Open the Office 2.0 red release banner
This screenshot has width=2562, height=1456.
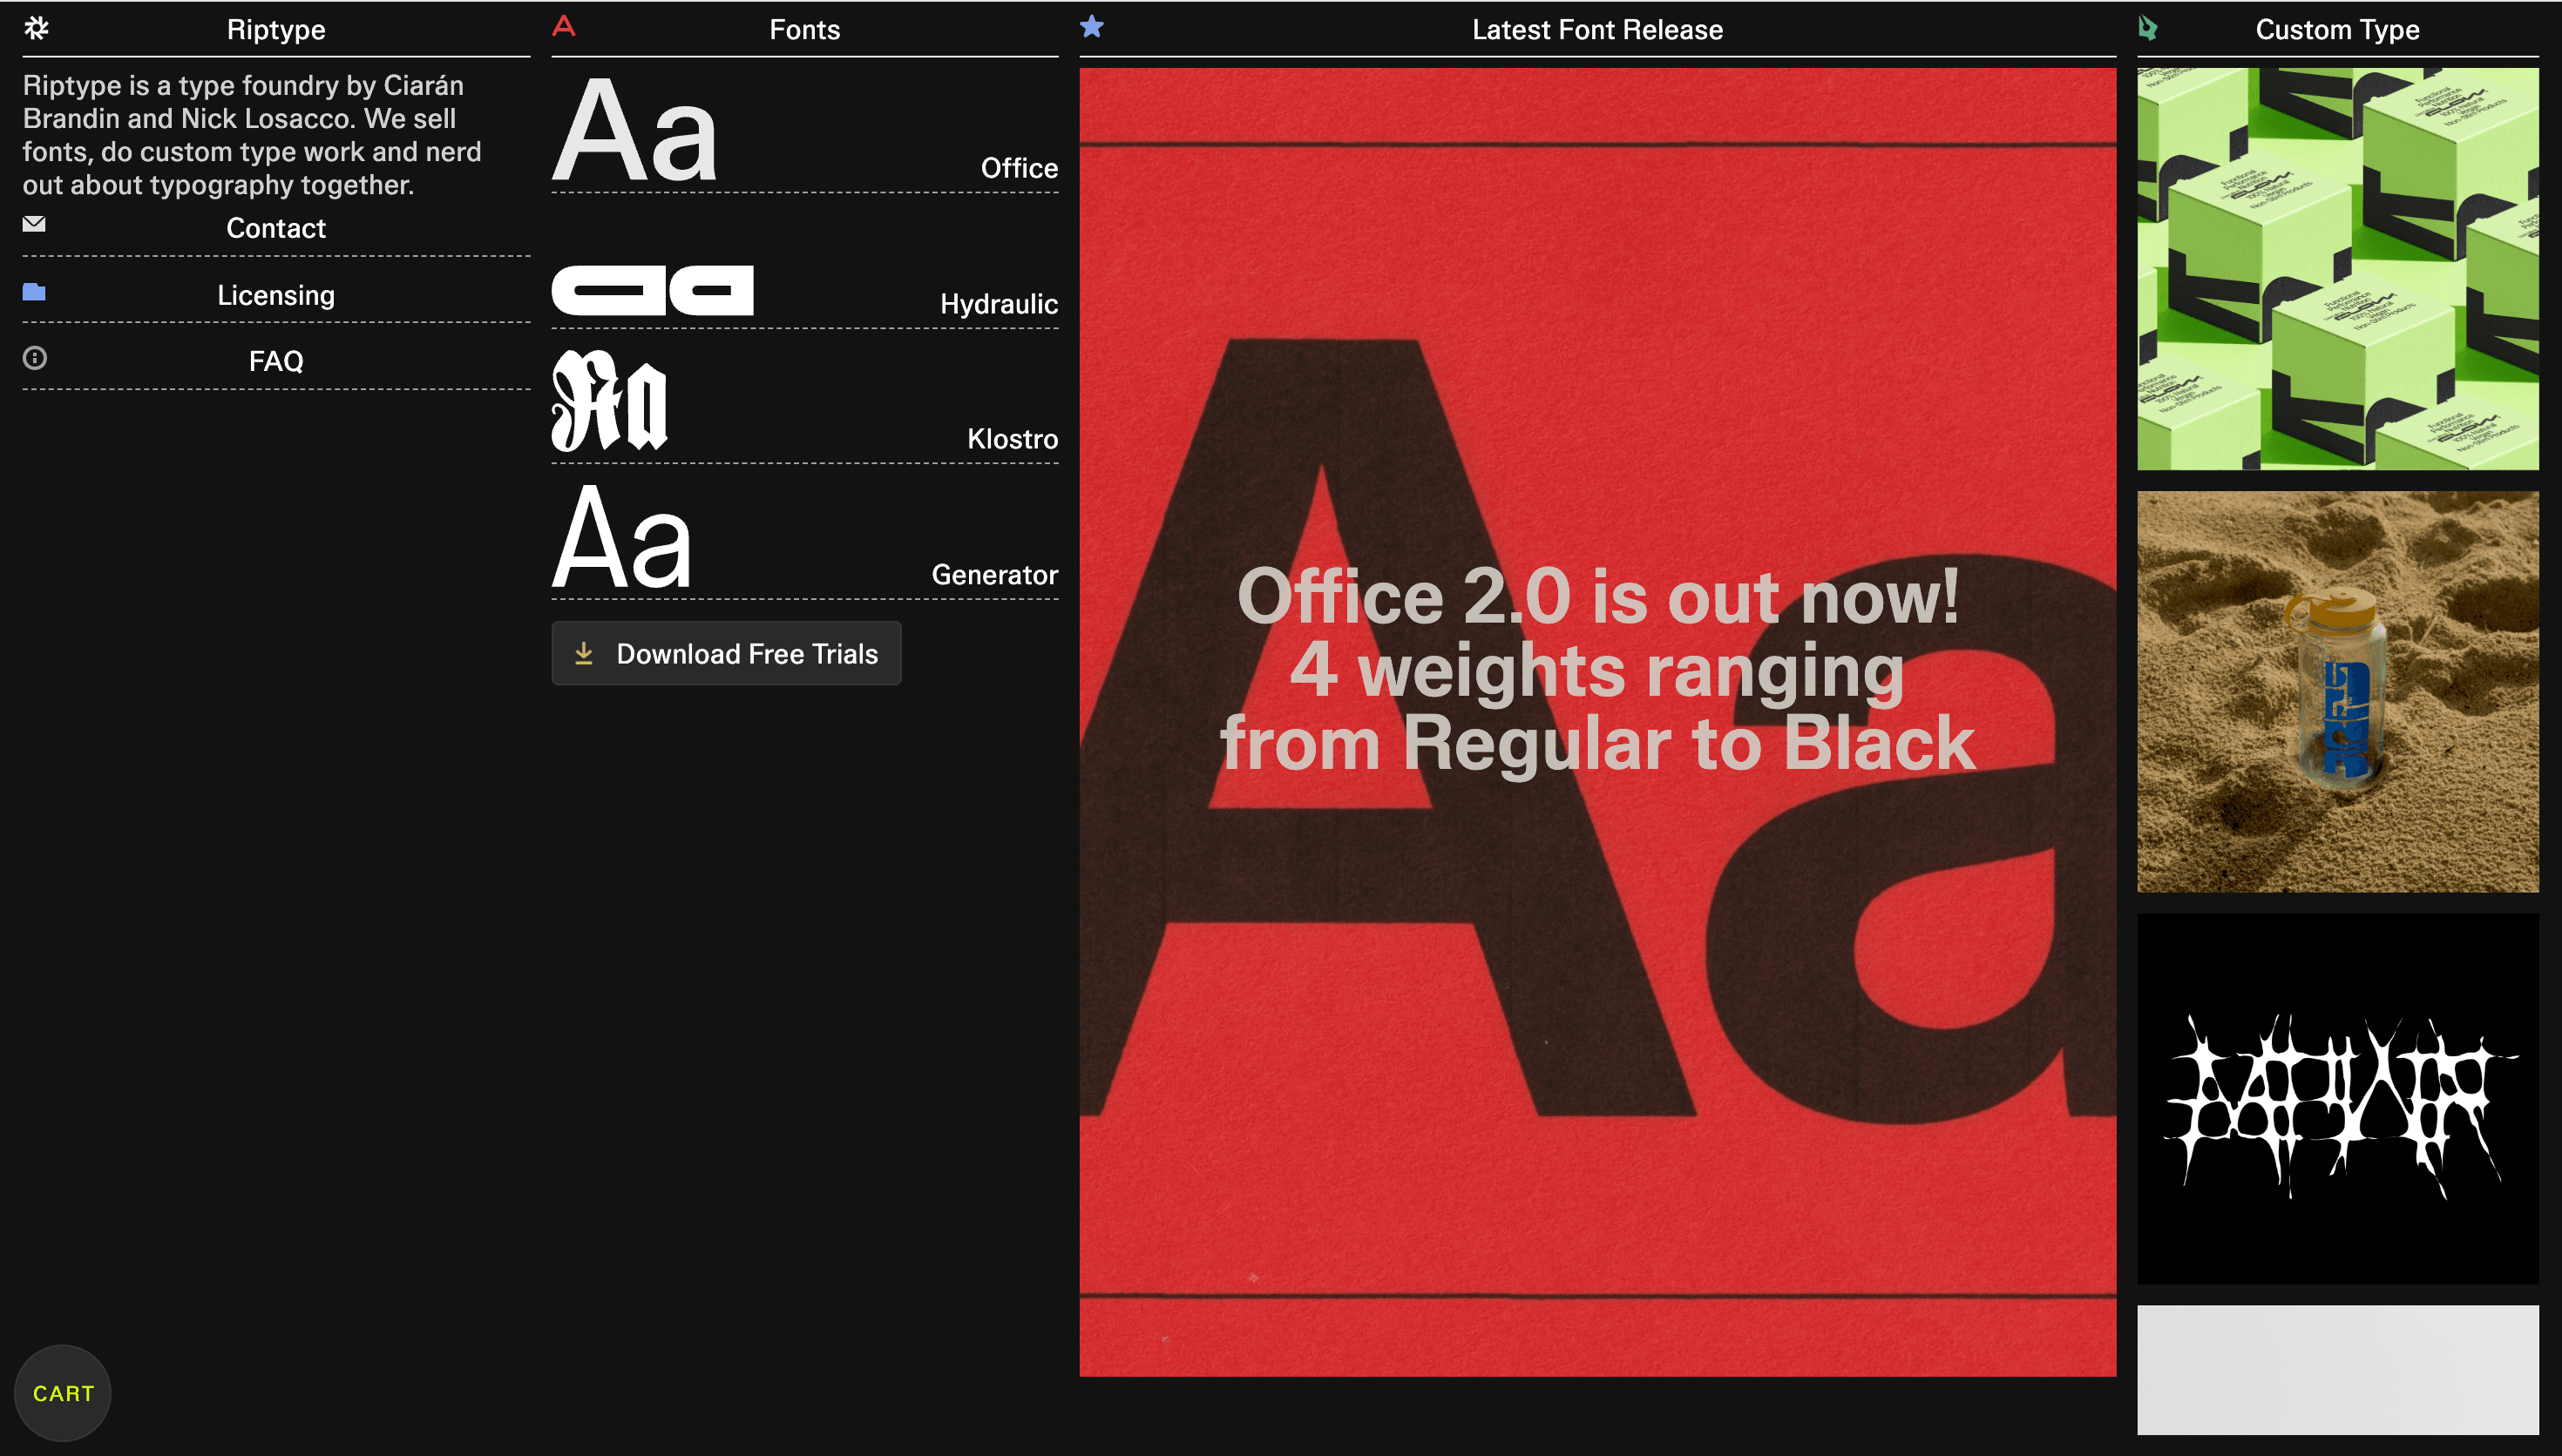[x=1597, y=722]
